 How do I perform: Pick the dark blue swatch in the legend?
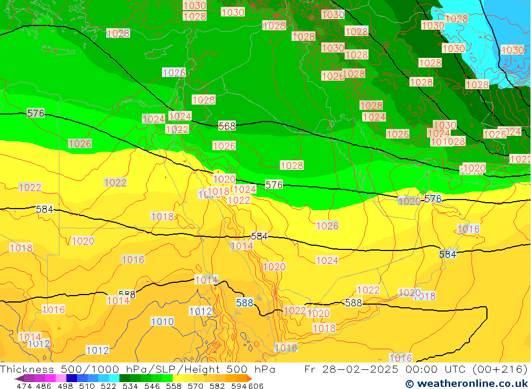point(72,378)
